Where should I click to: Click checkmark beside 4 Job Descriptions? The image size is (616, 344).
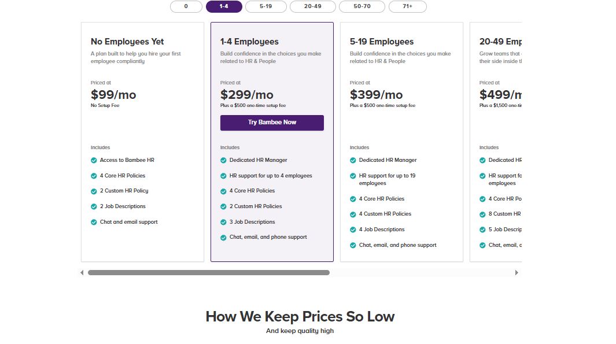pyautogui.click(x=353, y=230)
